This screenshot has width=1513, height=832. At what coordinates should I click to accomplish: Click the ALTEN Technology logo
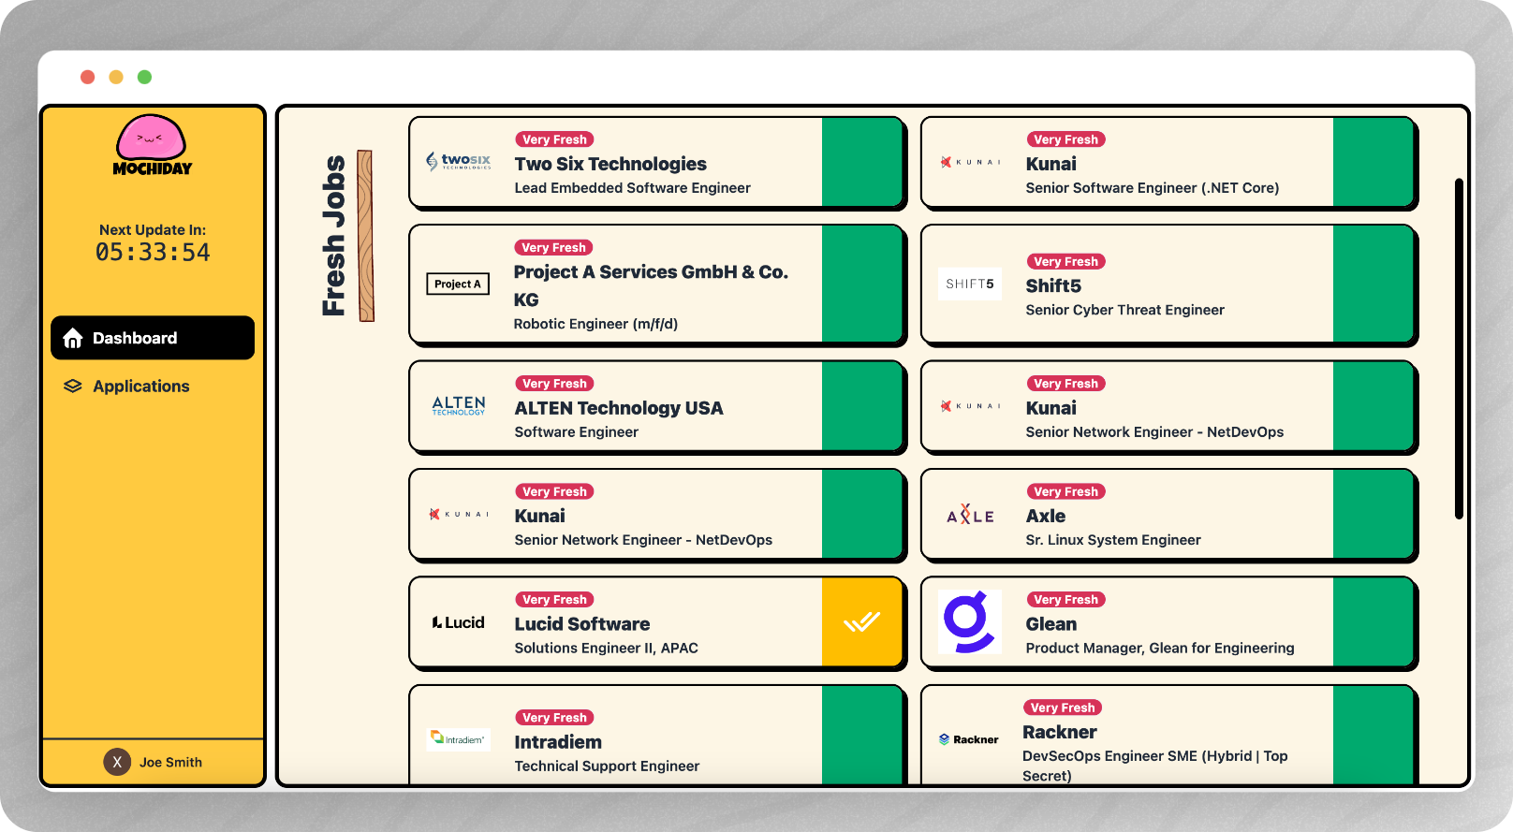[x=459, y=405]
